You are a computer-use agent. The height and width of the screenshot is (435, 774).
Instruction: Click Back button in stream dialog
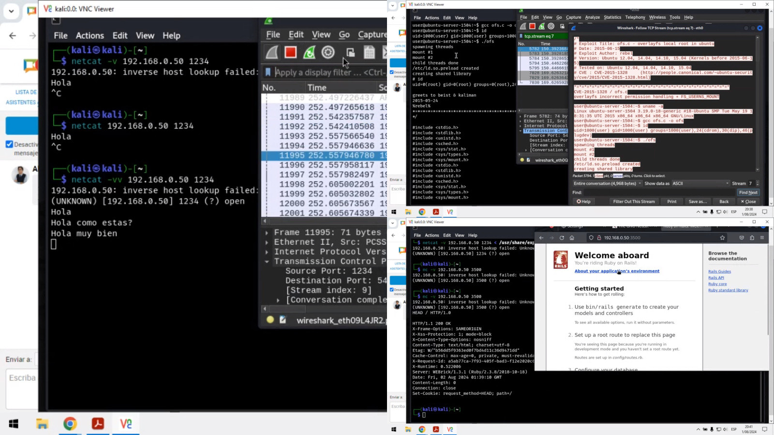[x=724, y=202]
